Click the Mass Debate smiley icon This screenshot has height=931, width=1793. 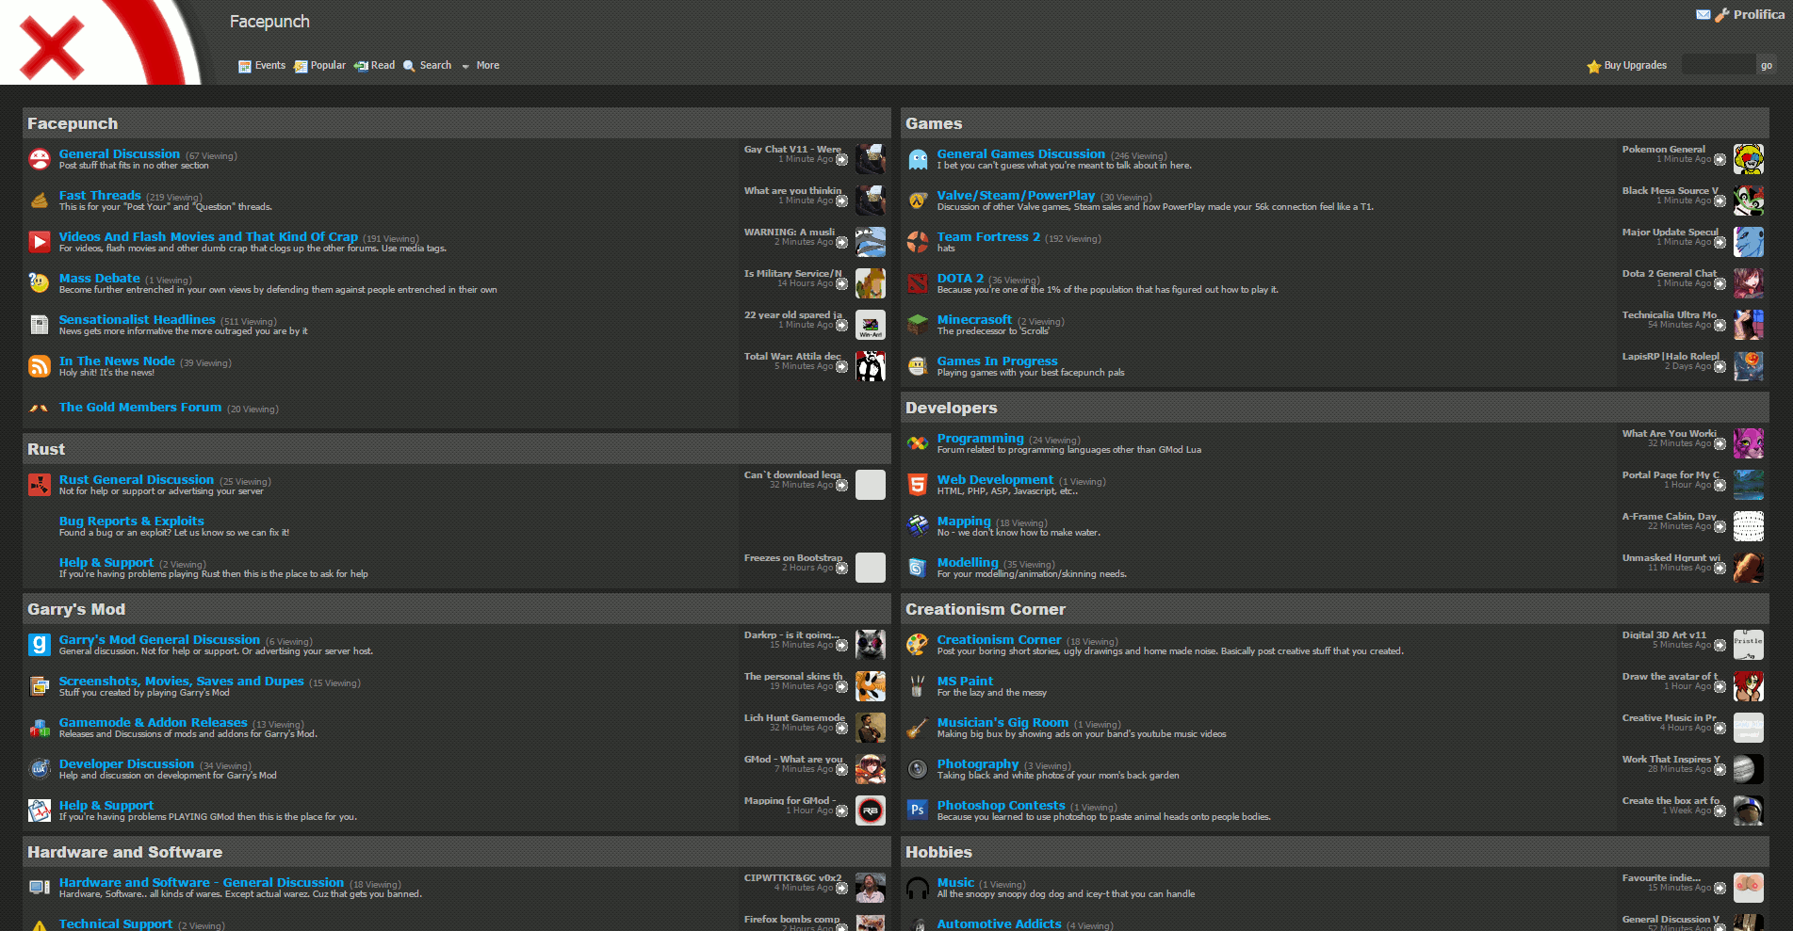pos(40,283)
